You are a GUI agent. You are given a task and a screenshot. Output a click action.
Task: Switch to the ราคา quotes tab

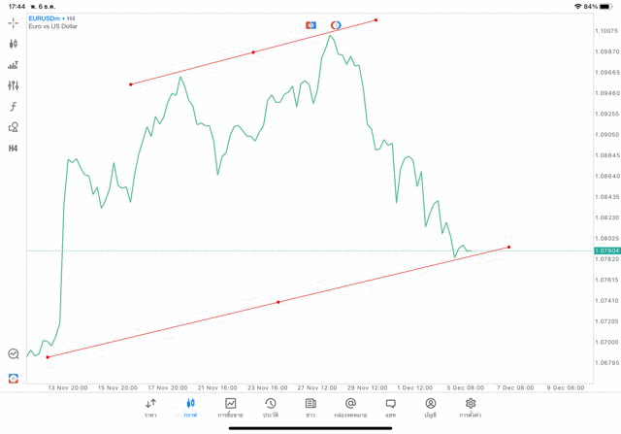click(x=150, y=407)
